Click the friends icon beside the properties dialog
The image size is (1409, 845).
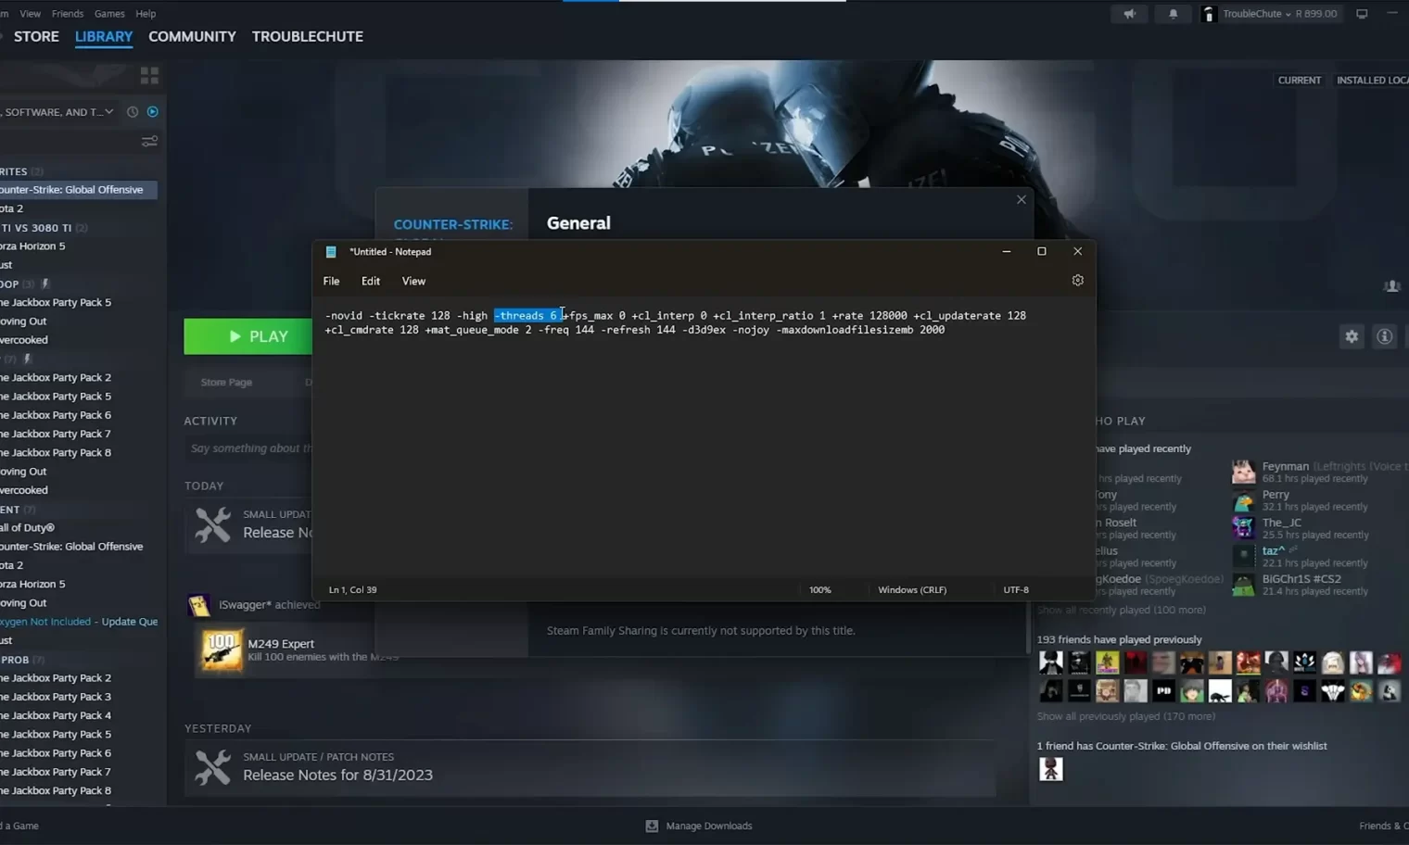[1391, 286]
